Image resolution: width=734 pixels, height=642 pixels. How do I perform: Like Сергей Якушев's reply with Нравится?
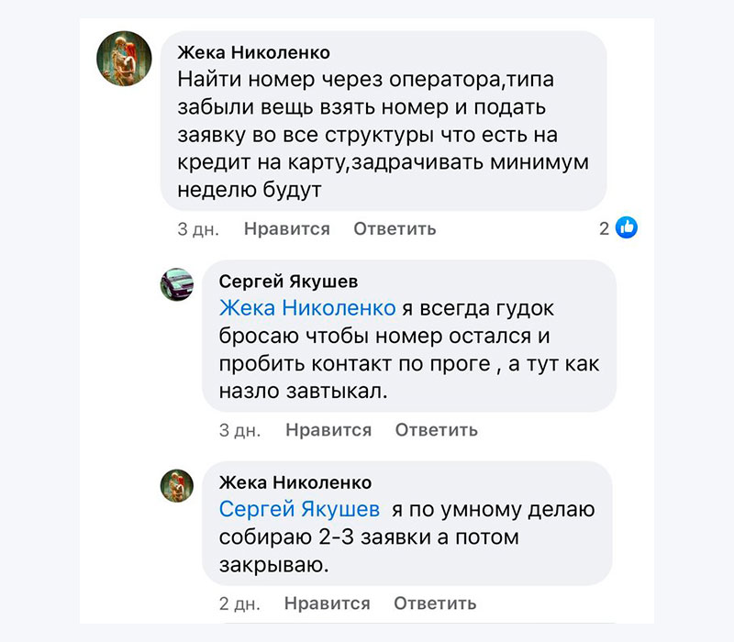[x=328, y=430]
